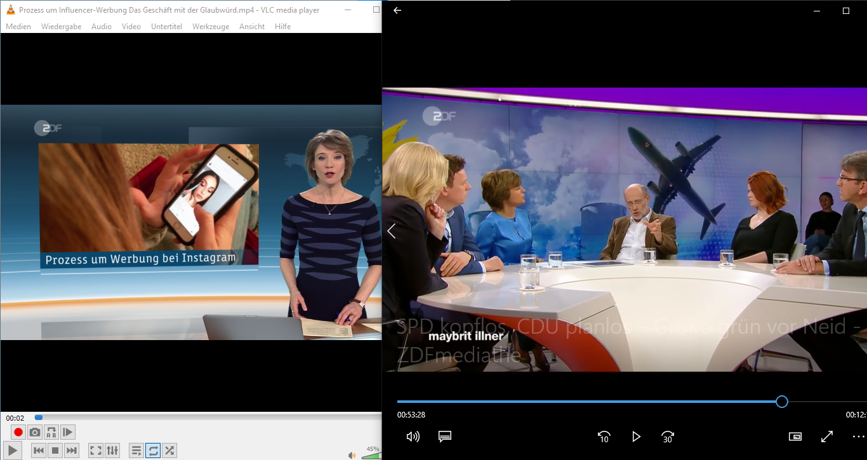Advance frame by frame in VLC
This screenshot has height=460, width=867.
click(x=68, y=432)
